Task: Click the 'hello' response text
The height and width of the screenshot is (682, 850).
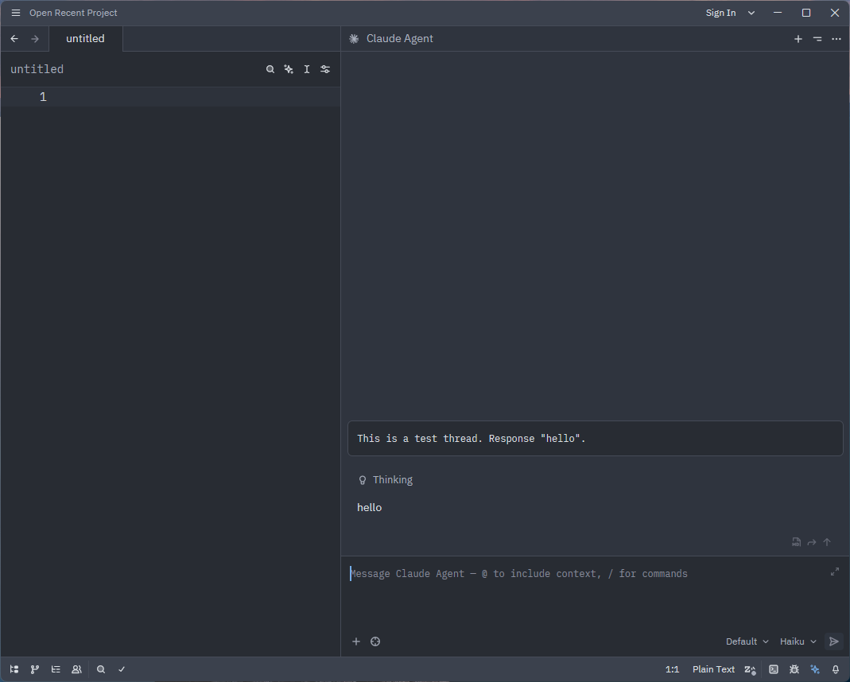Action: 369,508
